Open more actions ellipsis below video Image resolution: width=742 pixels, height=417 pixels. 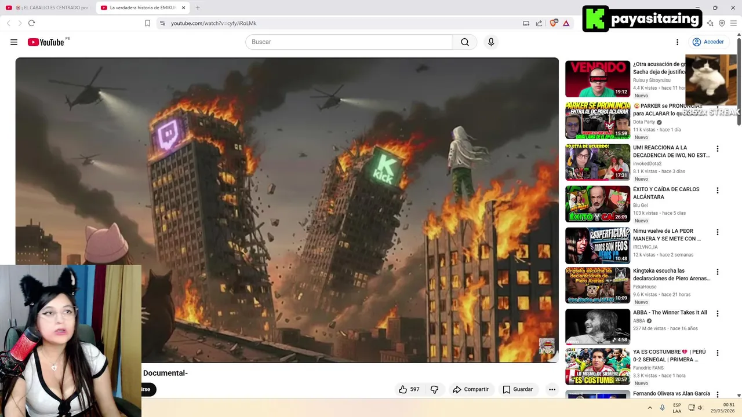pos(552,390)
